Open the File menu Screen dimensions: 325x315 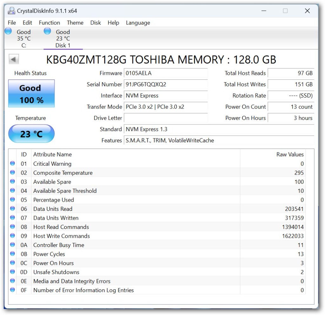(12, 23)
